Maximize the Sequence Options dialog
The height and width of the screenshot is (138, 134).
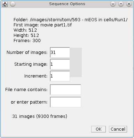pos(121,4)
